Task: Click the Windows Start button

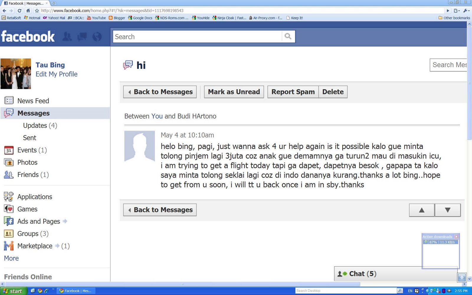Action: pyautogui.click(x=14, y=291)
